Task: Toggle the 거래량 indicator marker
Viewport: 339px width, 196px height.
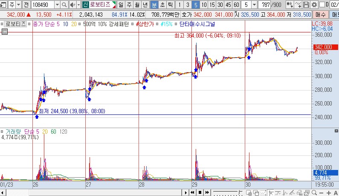Action: click(x=2, y=132)
